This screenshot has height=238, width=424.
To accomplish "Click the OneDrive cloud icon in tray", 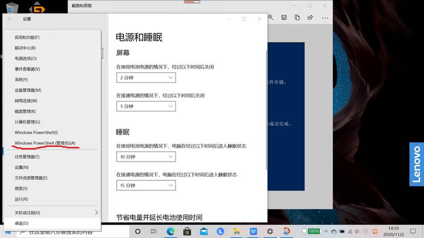I will pos(334,232).
